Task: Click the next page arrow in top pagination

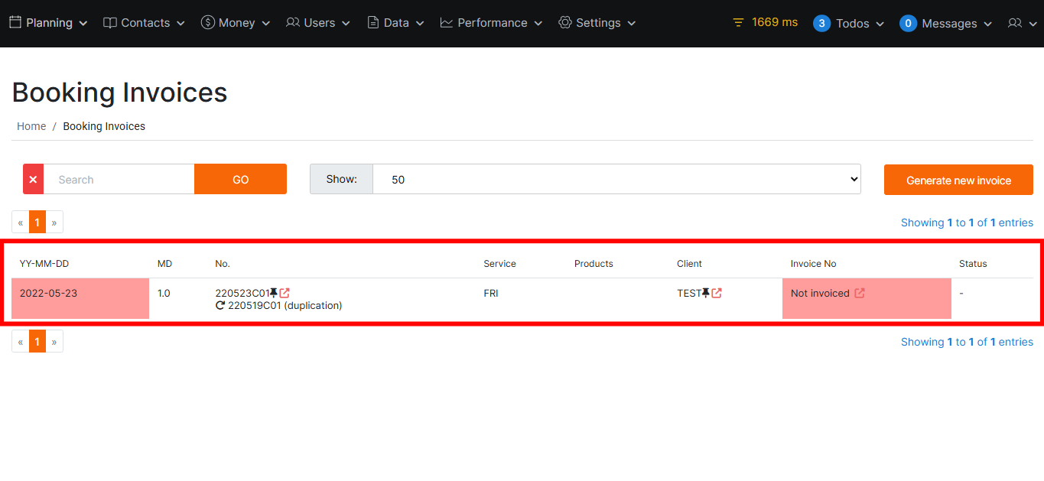Action: (54, 223)
